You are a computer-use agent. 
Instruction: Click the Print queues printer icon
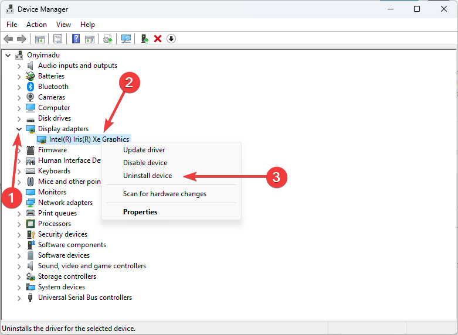[x=30, y=213]
